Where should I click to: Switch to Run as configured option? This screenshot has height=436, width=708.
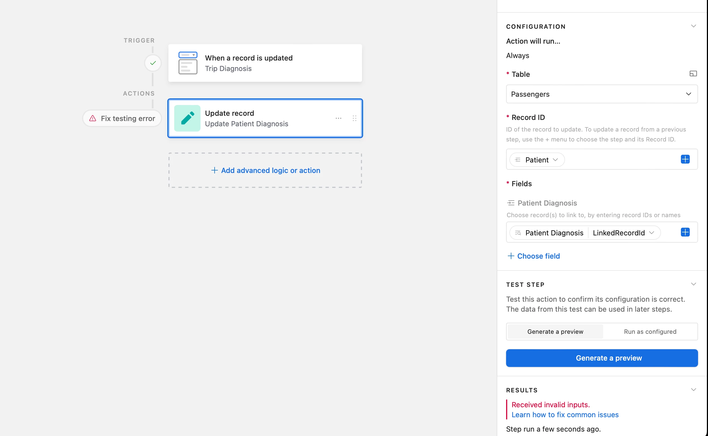click(650, 332)
